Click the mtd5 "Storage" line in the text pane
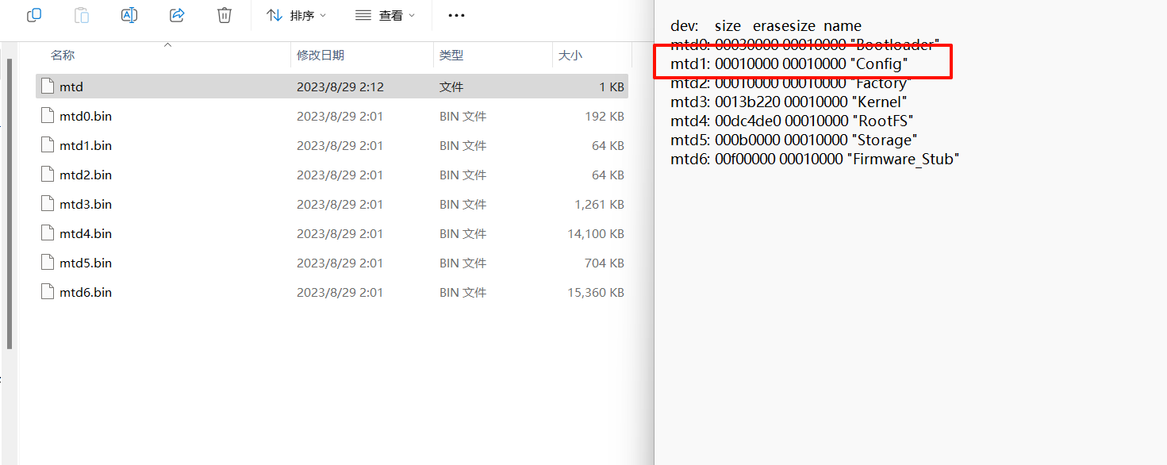The height and width of the screenshot is (465, 1167). click(794, 140)
